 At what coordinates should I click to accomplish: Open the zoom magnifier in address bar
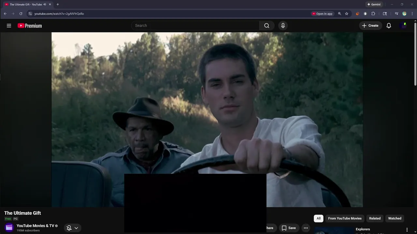tap(339, 14)
